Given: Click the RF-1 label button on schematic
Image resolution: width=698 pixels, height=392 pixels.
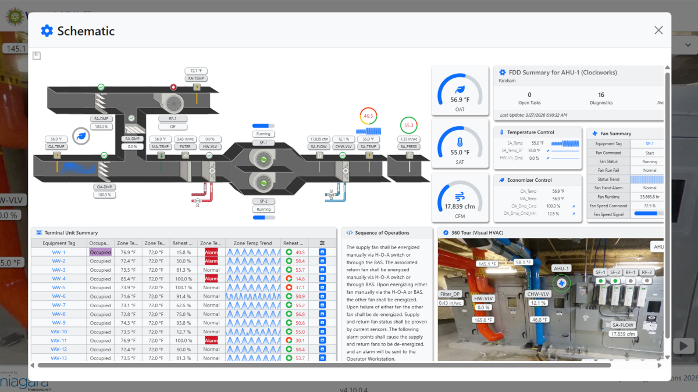Looking at the screenshot, I should (x=173, y=118).
